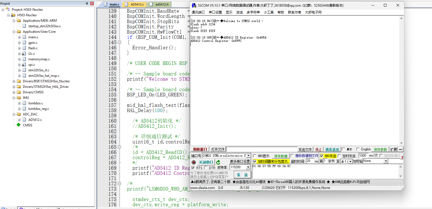Click the 清除窗口 button

click(x=200, y=149)
